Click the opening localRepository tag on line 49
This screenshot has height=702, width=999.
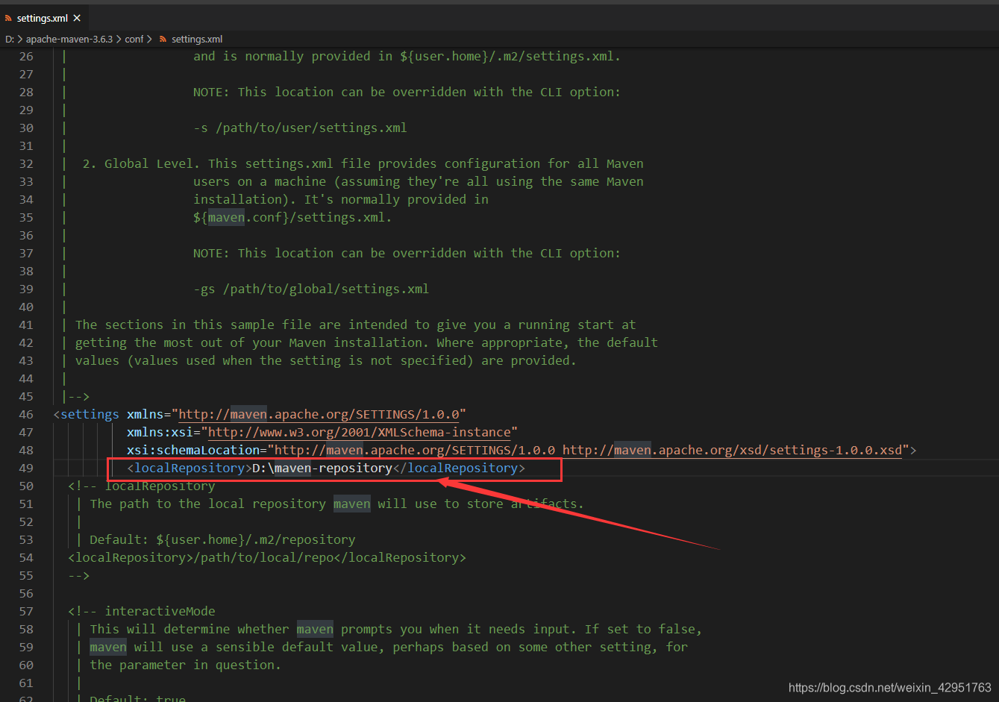click(x=190, y=468)
